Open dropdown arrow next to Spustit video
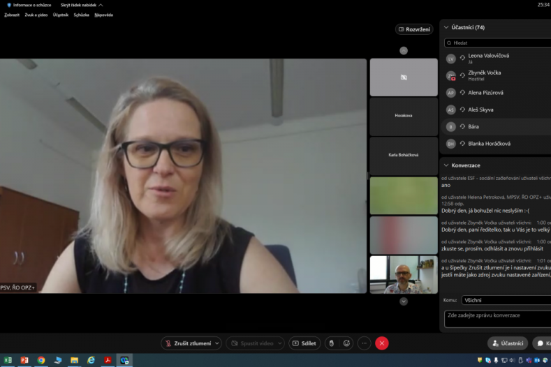551x367 pixels. pos(280,343)
